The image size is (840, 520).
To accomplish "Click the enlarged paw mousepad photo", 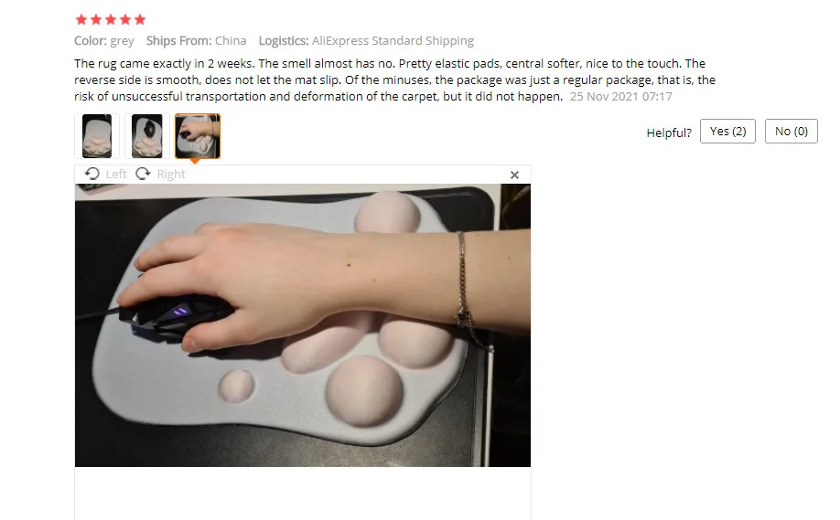I will tap(303, 325).
